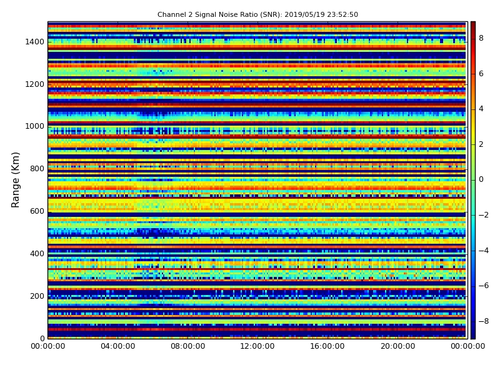Click the colorbar label 2
The width and height of the screenshot is (500, 375).
click(x=481, y=144)
